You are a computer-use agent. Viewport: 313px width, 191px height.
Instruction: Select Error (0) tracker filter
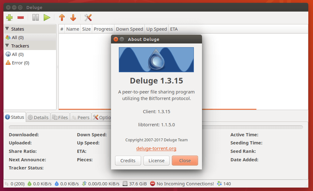20,63
